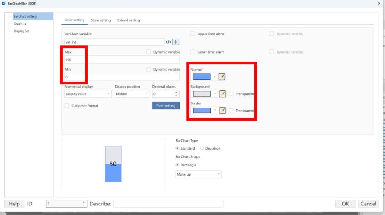Click the Describe text field
This screenshot has height=215, width=385.
coord(168,204)
